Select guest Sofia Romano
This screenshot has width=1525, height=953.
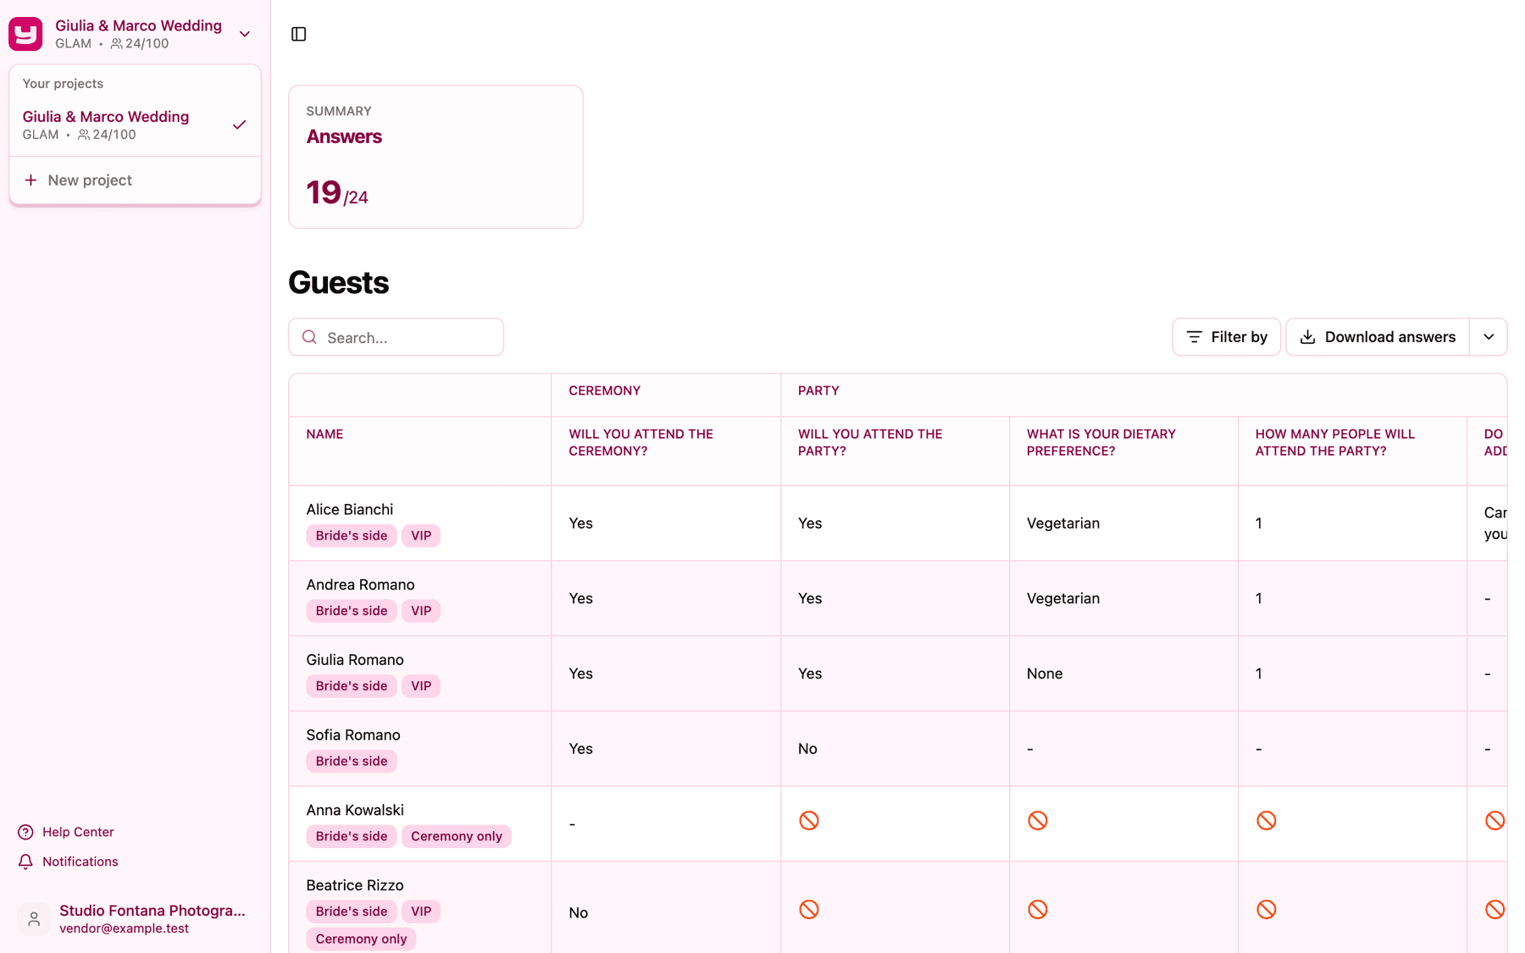[353, 735]
